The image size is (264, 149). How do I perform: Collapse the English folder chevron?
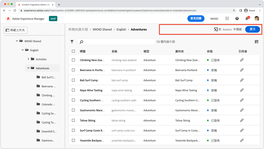click(23, 50)
